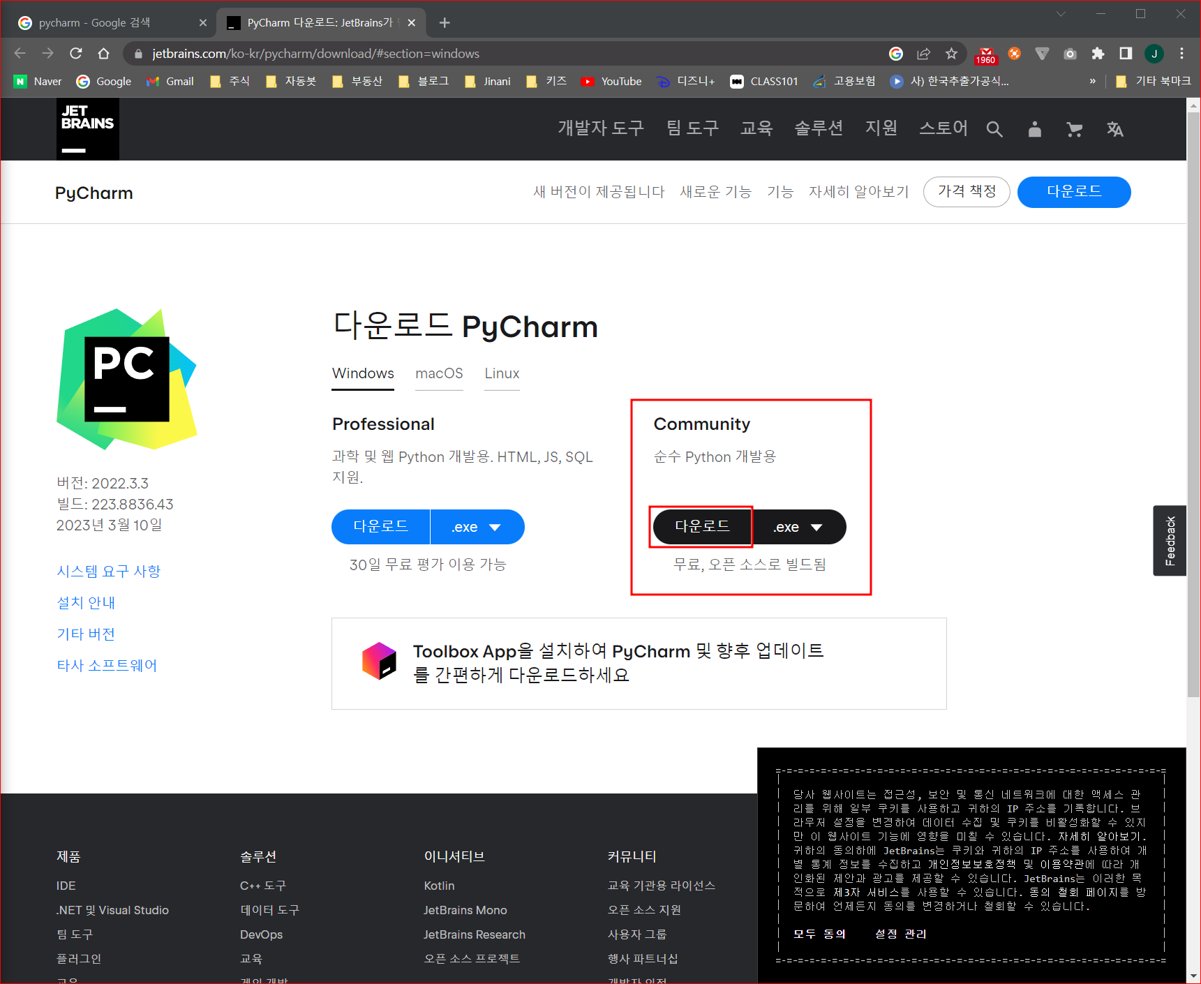
Task: Open the 스토어 menu
Action: click(943, 128)
